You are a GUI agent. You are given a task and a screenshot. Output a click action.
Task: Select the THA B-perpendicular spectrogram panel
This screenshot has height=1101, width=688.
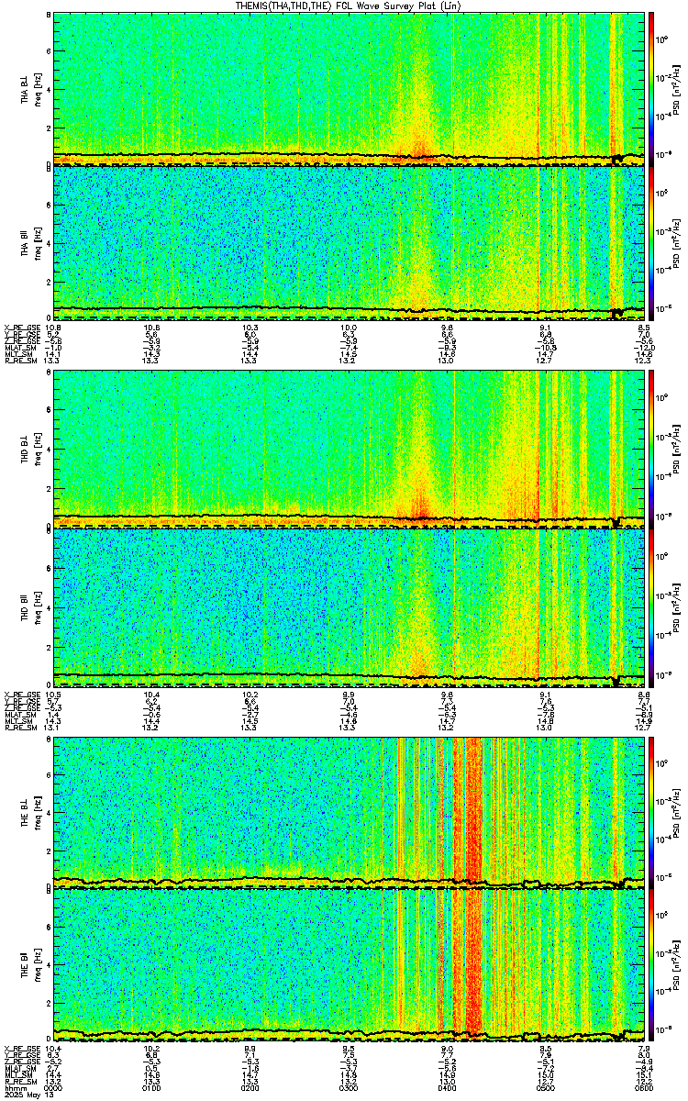click(x=350, y=88)
